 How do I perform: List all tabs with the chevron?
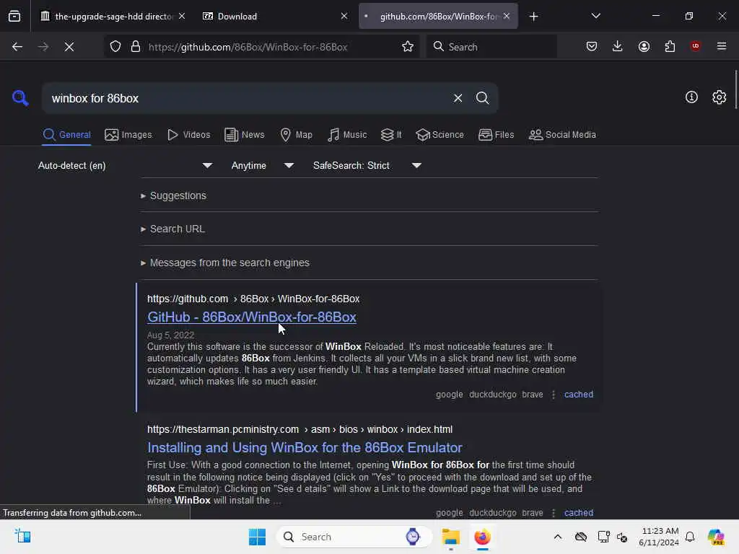pos(595,16)
